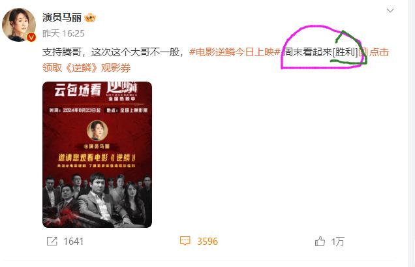
Task: Click the post timestamp 昨天 16:25
Action: click(63, 33)
